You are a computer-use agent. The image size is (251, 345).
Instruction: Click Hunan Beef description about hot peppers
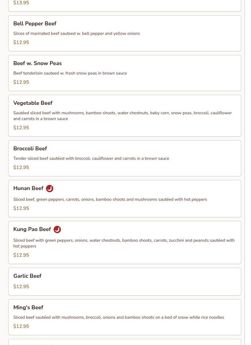(110, 200)
